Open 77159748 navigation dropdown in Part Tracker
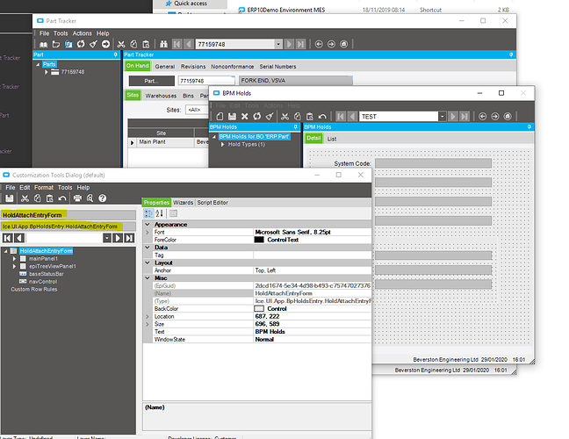This screenshot has width=569, height=439. (x=278, y=44)
